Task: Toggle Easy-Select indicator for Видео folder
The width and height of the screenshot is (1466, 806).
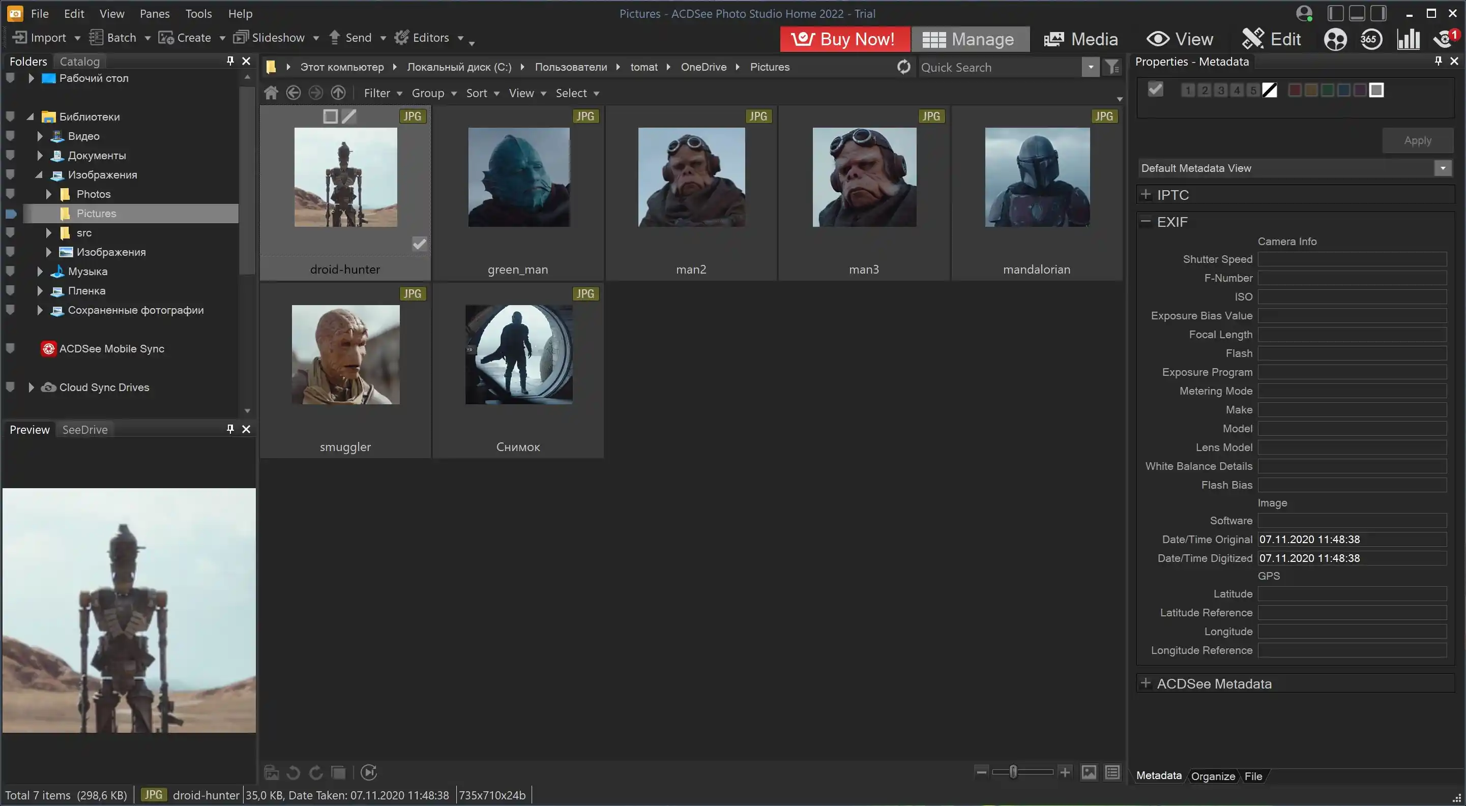Action: [x=10, y=136]
